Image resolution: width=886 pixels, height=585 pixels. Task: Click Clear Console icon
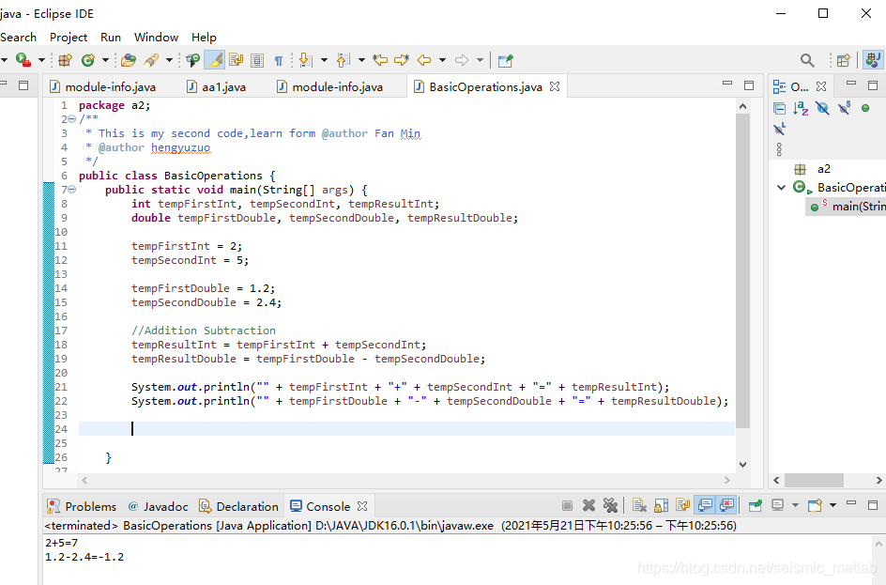(639, 505)
